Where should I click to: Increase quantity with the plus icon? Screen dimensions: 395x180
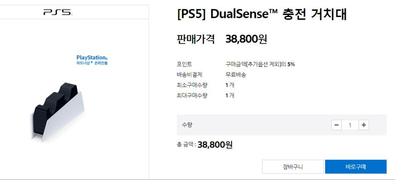(x=364, y=125)
